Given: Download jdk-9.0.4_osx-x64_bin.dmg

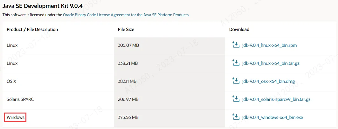Looking at the screenshot, I should 268,82.
